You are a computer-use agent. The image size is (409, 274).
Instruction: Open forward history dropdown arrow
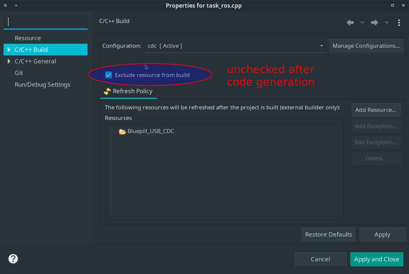click(386, 23)
